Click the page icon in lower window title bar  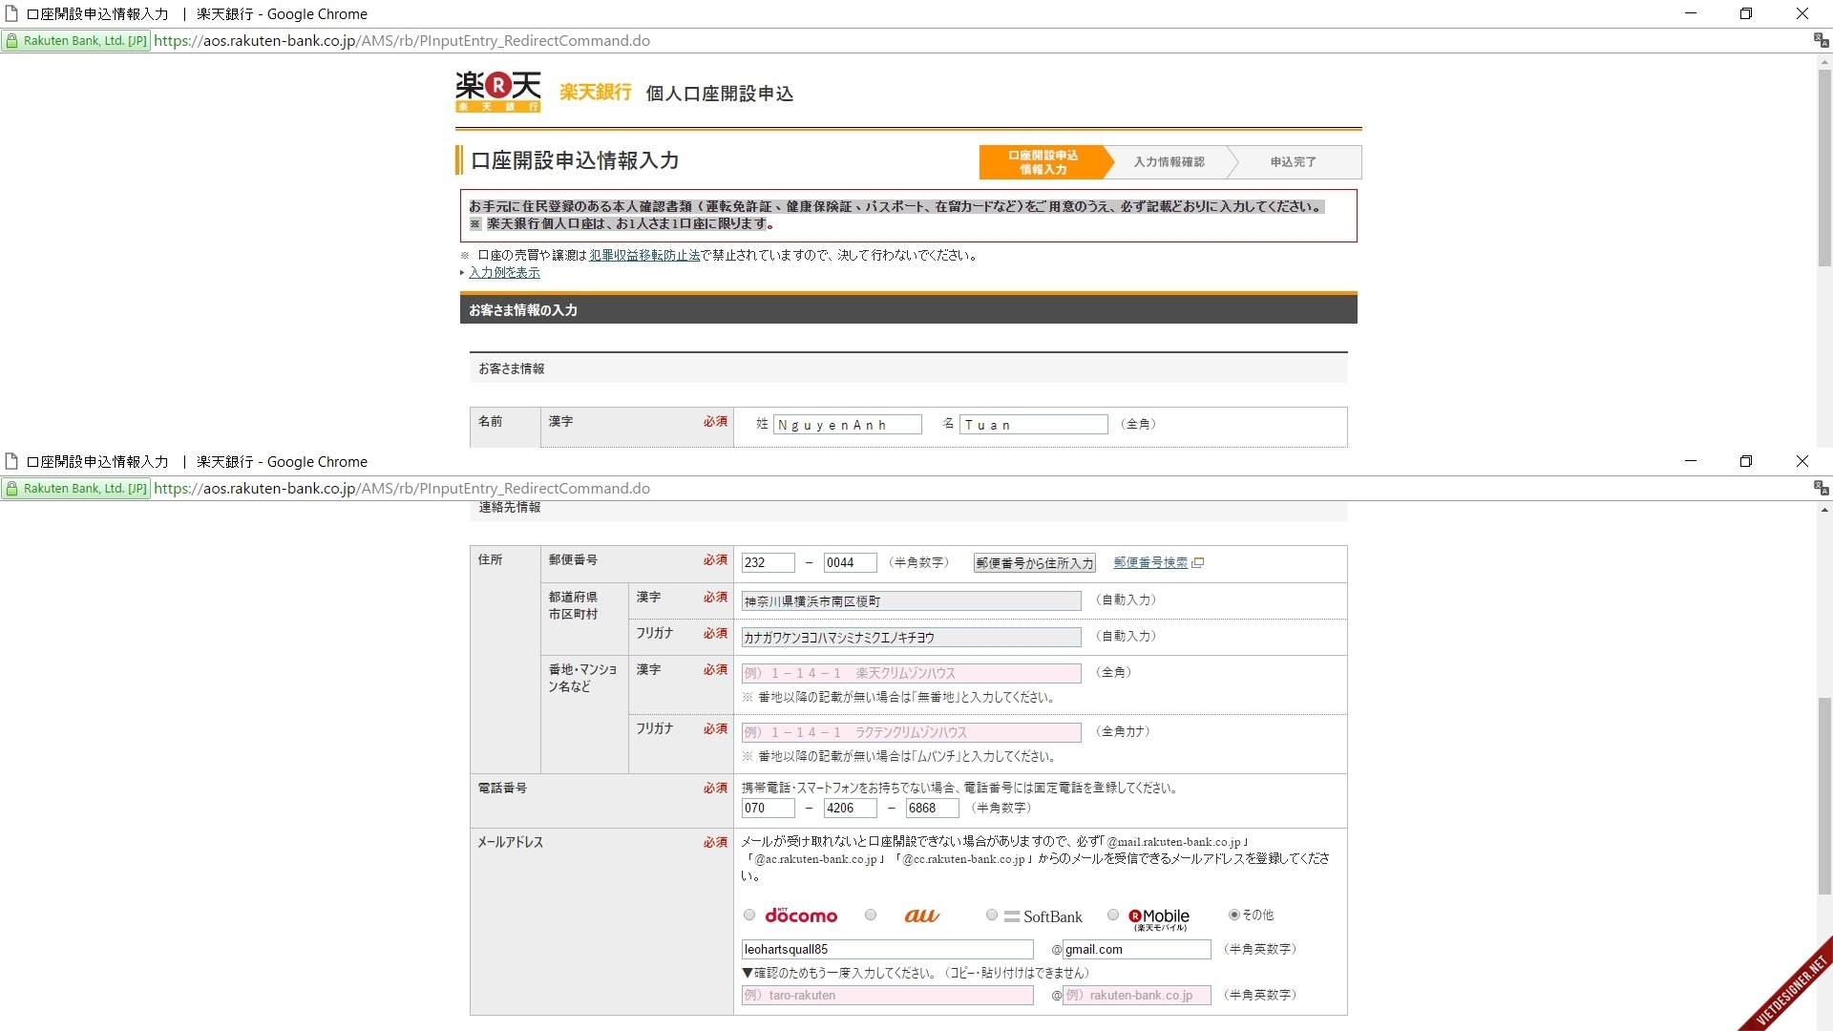pos(11,461)
